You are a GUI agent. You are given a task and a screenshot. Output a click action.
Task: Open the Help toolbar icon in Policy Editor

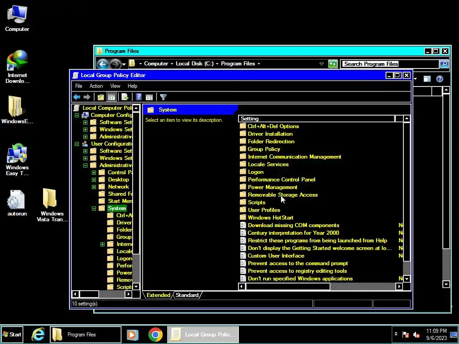(x=139, y=97)
